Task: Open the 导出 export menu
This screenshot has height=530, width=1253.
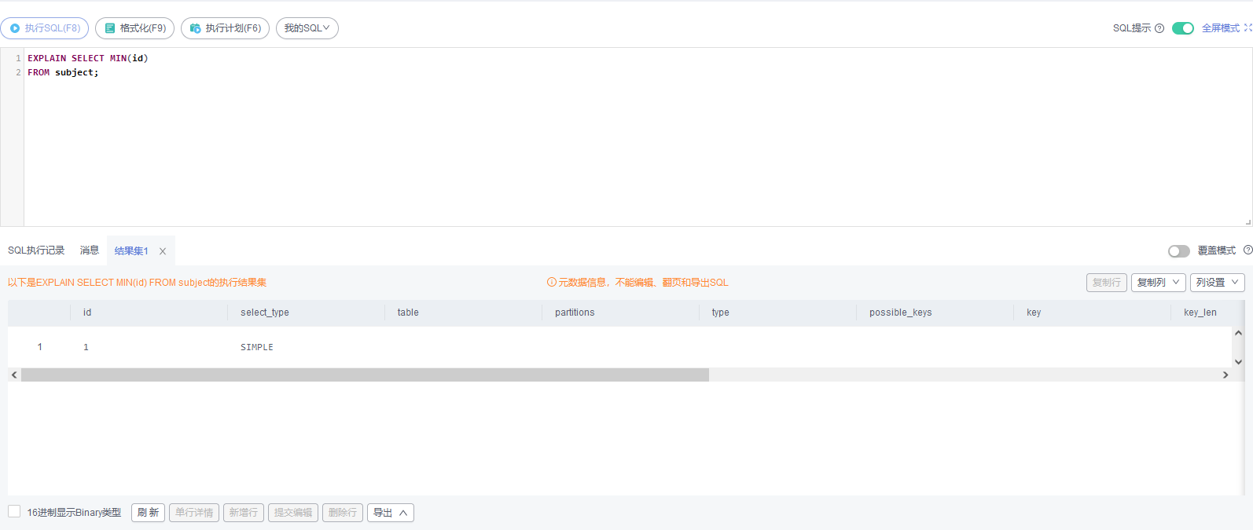Action: [x=391, y=513]
